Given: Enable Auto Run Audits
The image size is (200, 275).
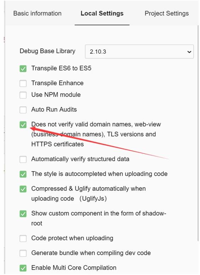Looking at the screenshot, I should coord(23,110).
